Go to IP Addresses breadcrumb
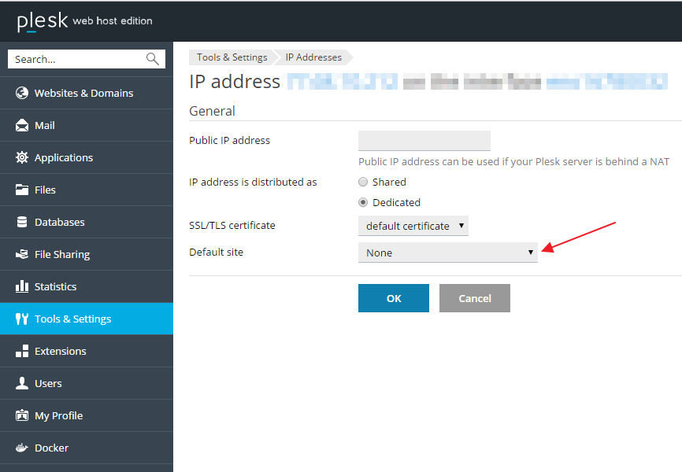 pos(313,57)
